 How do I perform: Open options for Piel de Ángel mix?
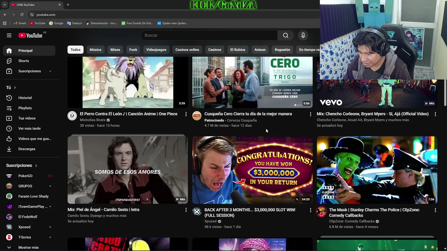coord(186,210)
